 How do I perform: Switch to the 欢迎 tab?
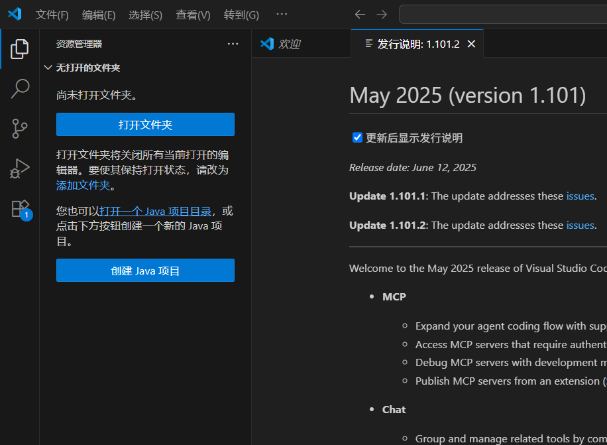coord(301,44)
